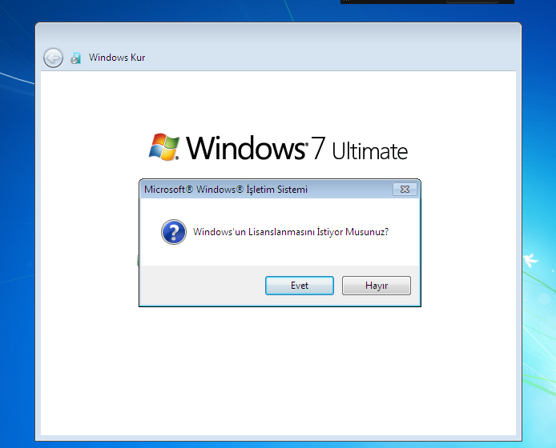Click the Windows Kur setup disc icon

76,58
